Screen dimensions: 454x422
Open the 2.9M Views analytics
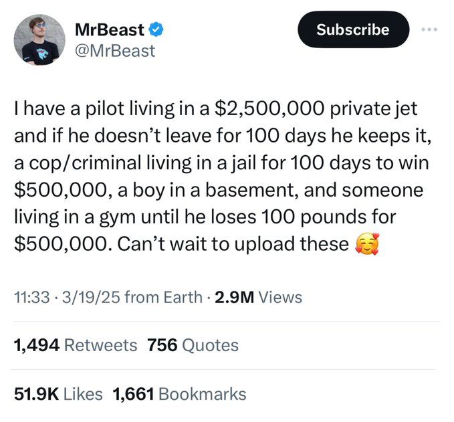pyautogui.click(x=257, y=297)
